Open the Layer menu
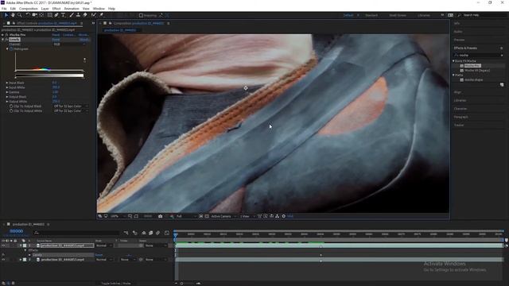The width and height of the screenshot is (509, 286). pos(45,9)
